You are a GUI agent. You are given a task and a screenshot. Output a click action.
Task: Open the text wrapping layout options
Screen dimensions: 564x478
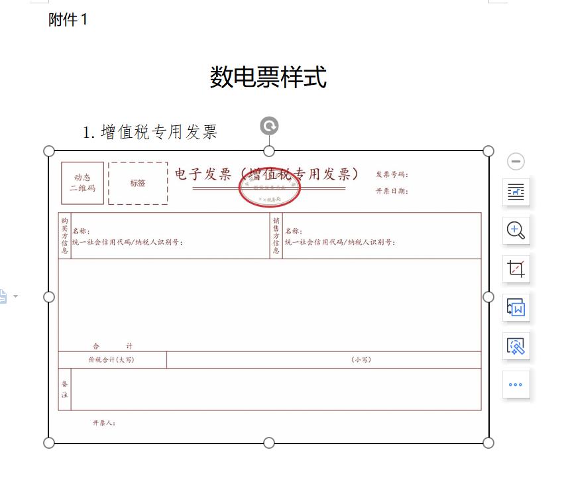click(516, 192)
